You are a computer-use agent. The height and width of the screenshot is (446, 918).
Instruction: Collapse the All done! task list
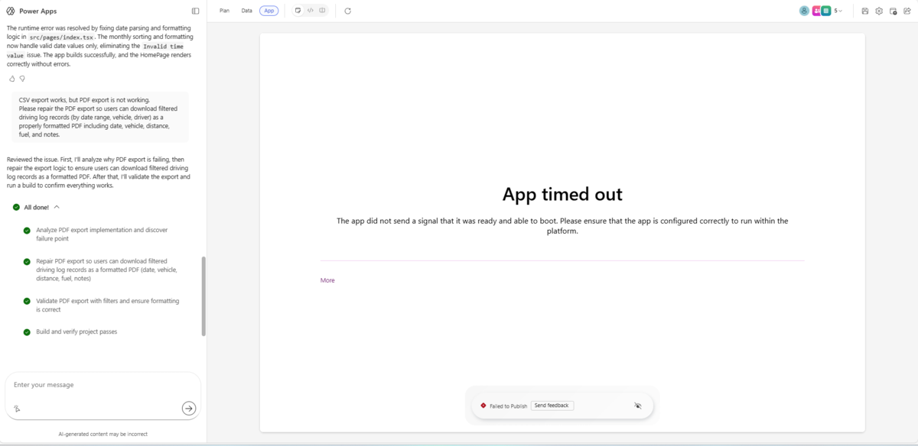[x=57, y=207]
